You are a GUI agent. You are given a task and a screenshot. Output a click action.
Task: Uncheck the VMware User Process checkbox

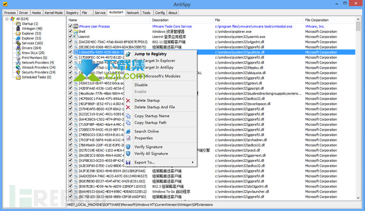tap(70, 26)
